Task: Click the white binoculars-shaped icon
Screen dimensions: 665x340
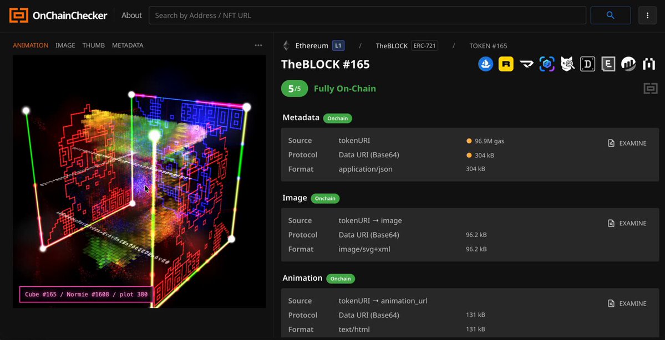Action: click(649, 64)
